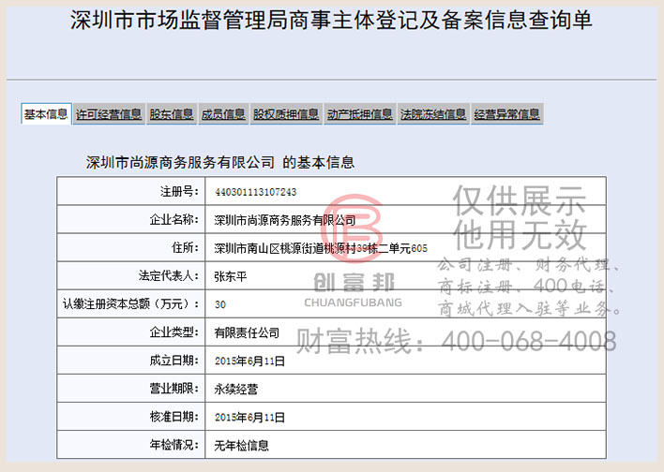Switch to the 股东信息 tab

point(172,114)
